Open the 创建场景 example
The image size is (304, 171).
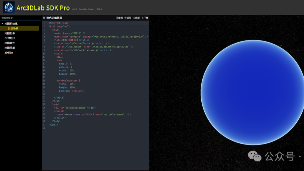13,28
